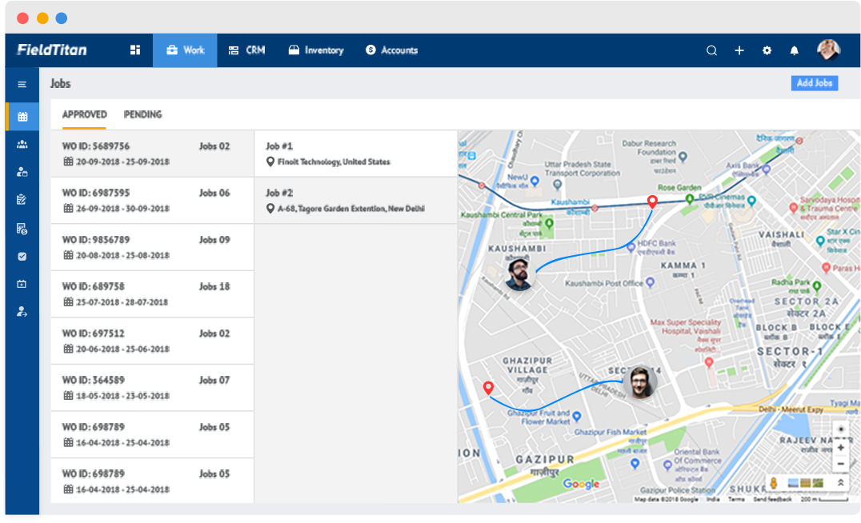Click the map Terms link

[x=736, y=499]
